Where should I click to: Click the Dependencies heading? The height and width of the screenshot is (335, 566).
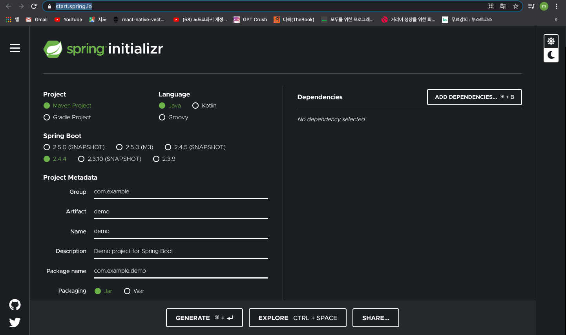(x=320, y=97)
